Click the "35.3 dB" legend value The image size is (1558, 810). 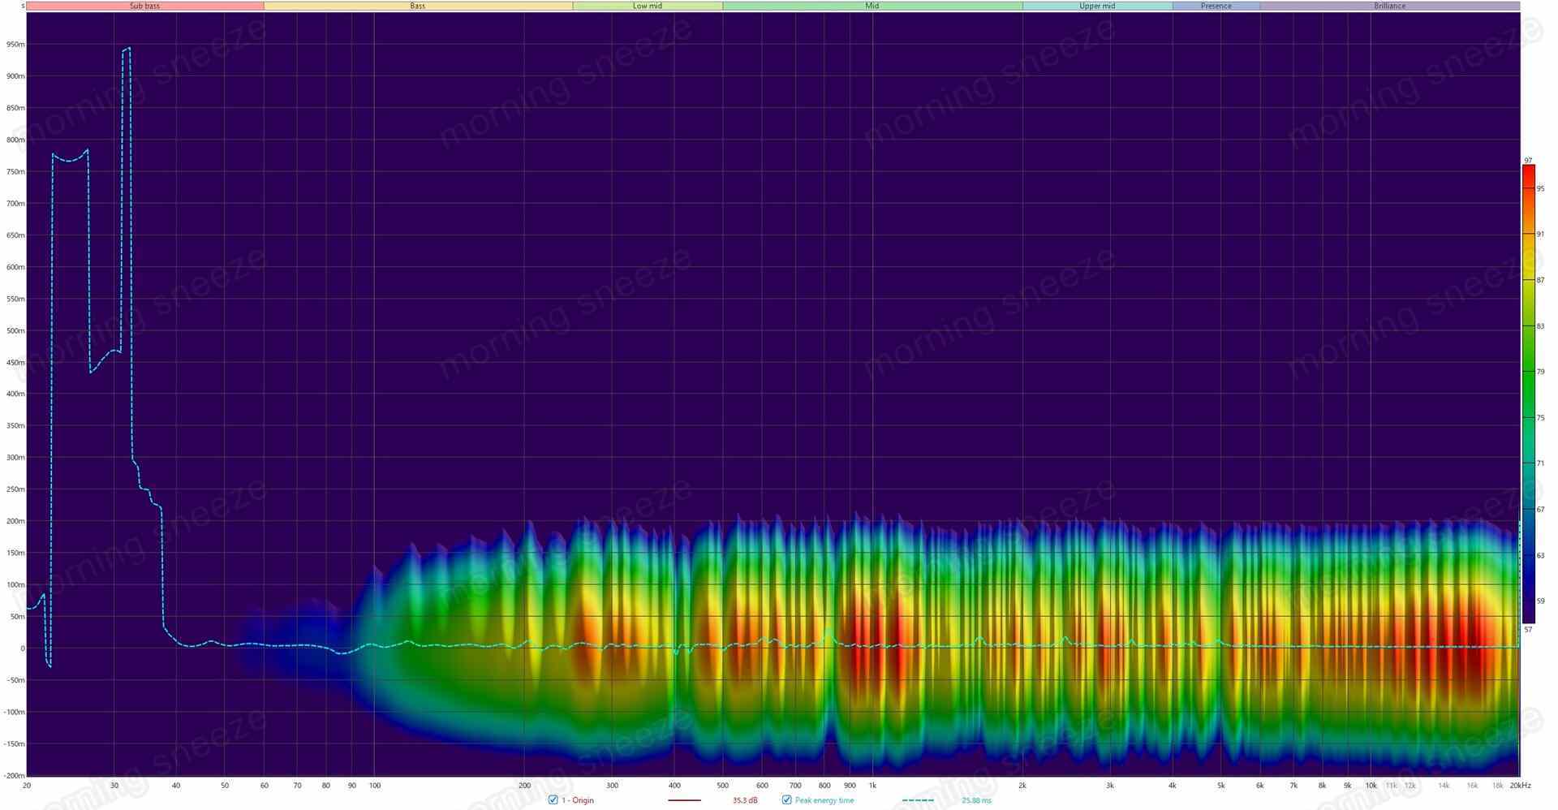[x=745, y=801]
